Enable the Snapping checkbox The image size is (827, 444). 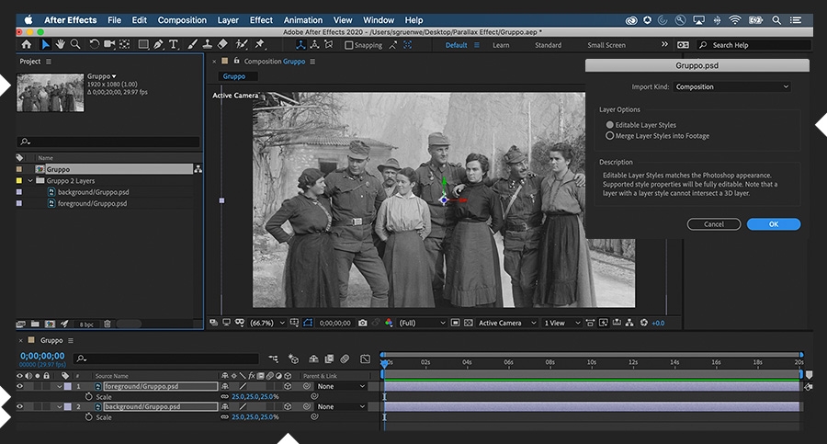349,45
